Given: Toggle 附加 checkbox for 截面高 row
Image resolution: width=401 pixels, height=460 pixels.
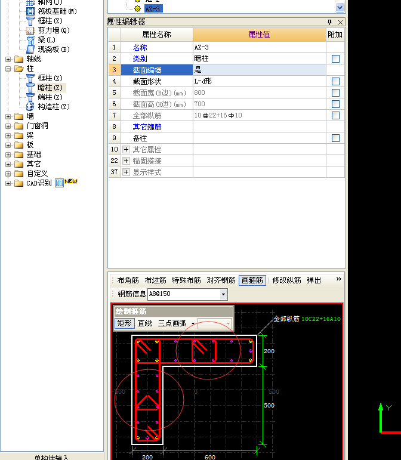Looking at the screenshot, I should click(x=335, y=104).
